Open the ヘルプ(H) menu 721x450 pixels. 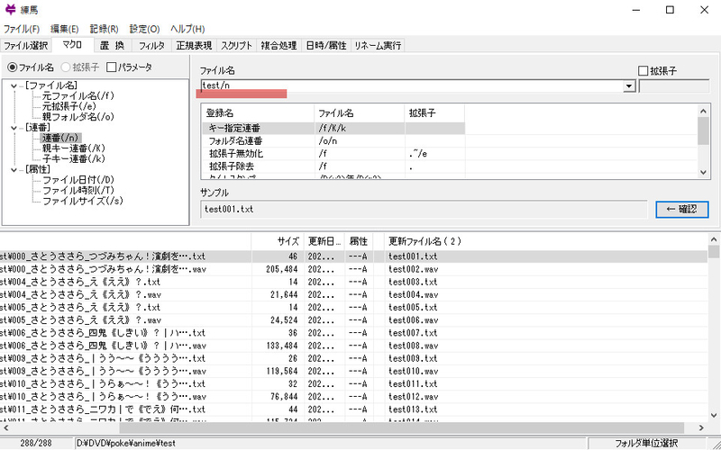[x=187, y=29]
